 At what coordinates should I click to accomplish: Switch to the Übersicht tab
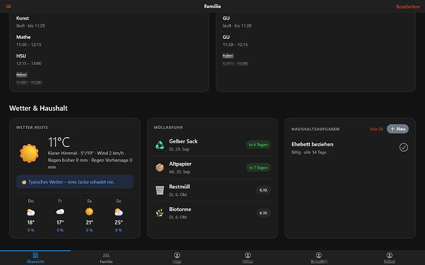pos(35,258)
